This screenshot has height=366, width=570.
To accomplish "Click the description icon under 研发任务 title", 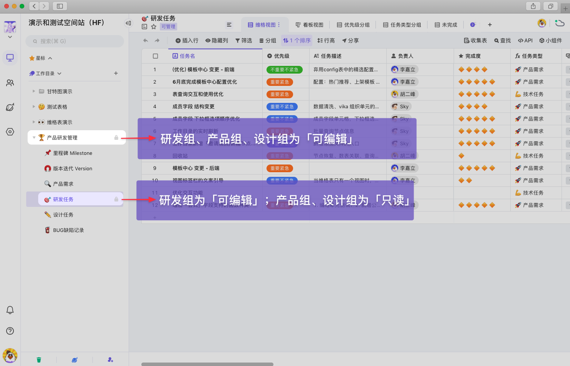I will click(144, 27).
